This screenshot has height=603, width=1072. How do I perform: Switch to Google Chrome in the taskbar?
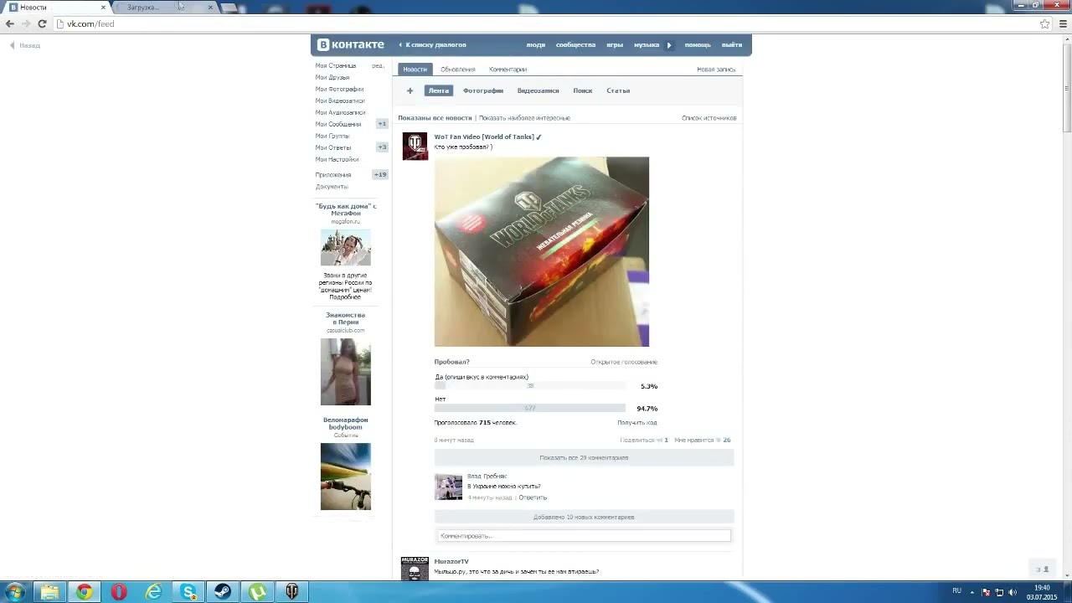(x=85, y=592)
